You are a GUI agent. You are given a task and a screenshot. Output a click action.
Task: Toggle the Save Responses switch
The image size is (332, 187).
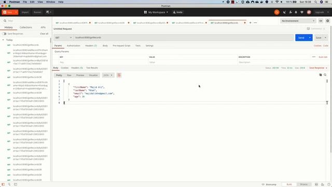[x=4, y=34]
